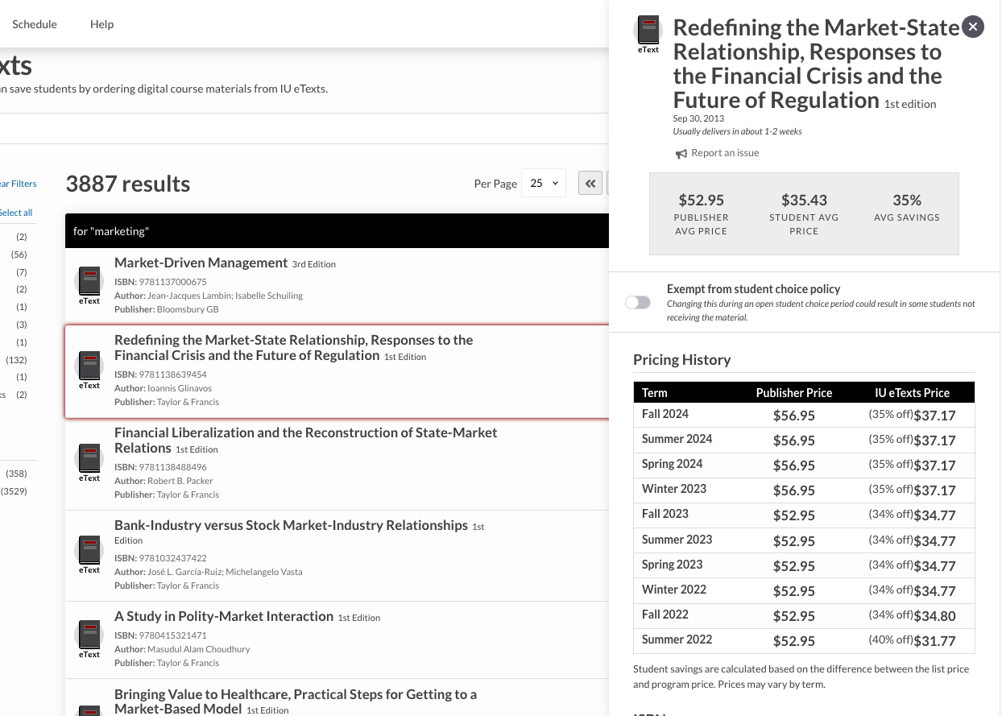
Task: Click the megaphone Report an issue icon
Action: 681,154
